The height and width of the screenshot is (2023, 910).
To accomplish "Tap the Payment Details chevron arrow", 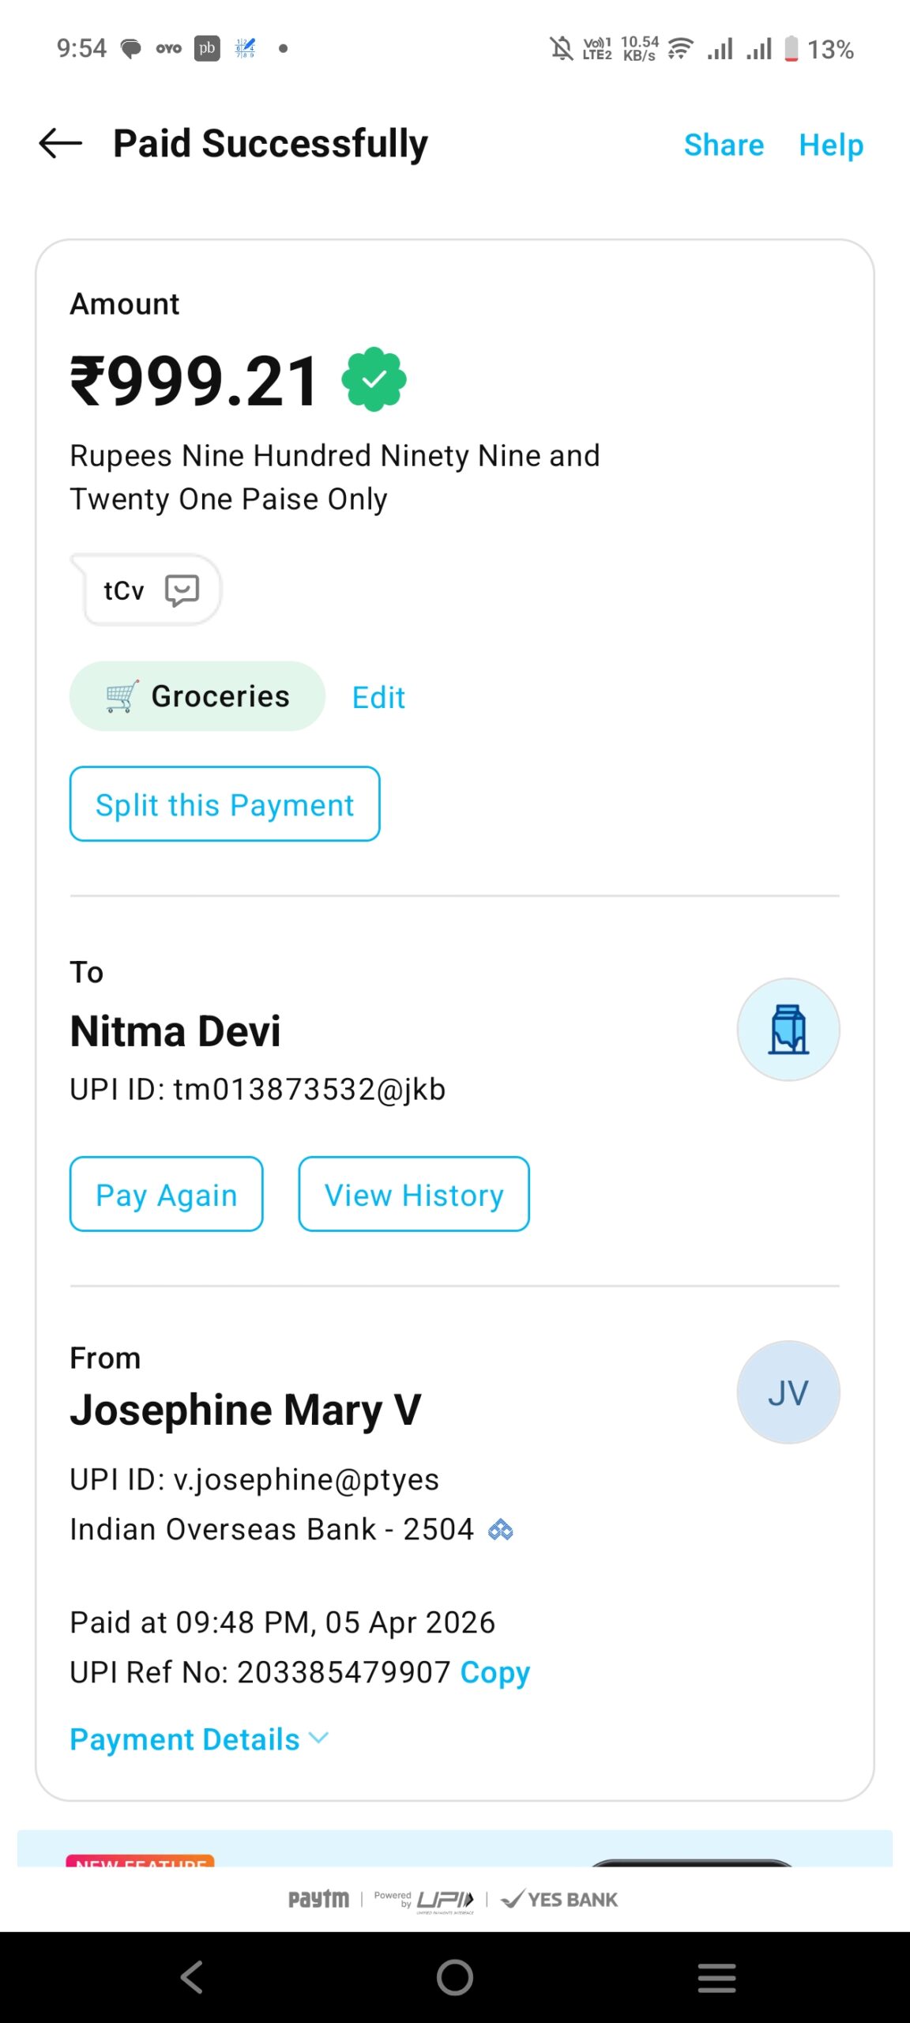I will [x=318, y=1738].
